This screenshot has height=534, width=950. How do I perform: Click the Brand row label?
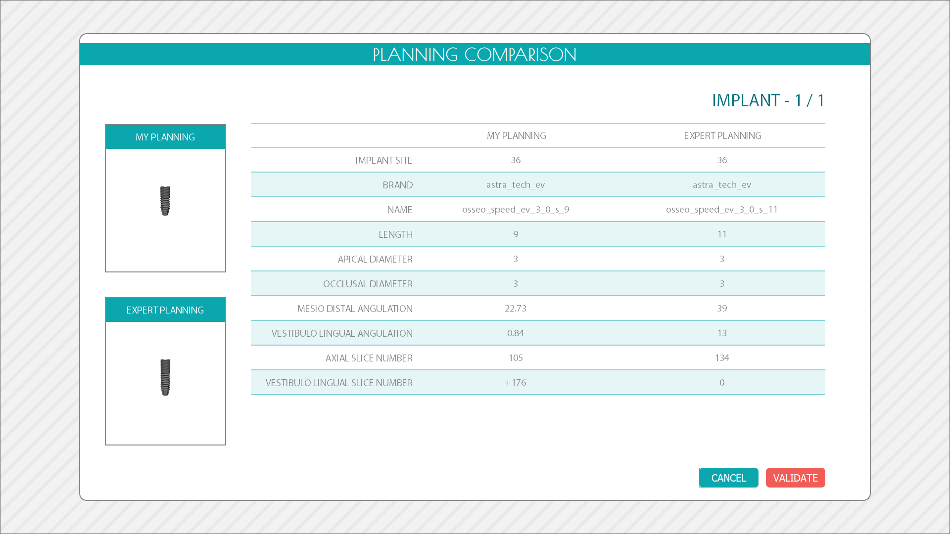[x=397, y=185]
